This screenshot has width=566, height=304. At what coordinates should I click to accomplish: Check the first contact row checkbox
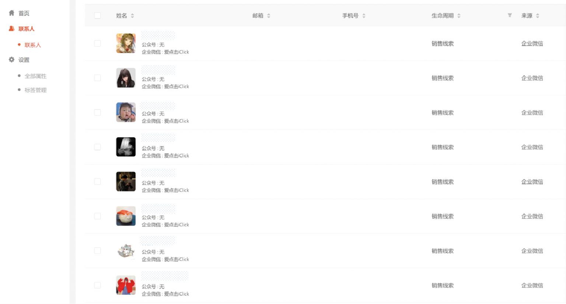pos(97,43)
